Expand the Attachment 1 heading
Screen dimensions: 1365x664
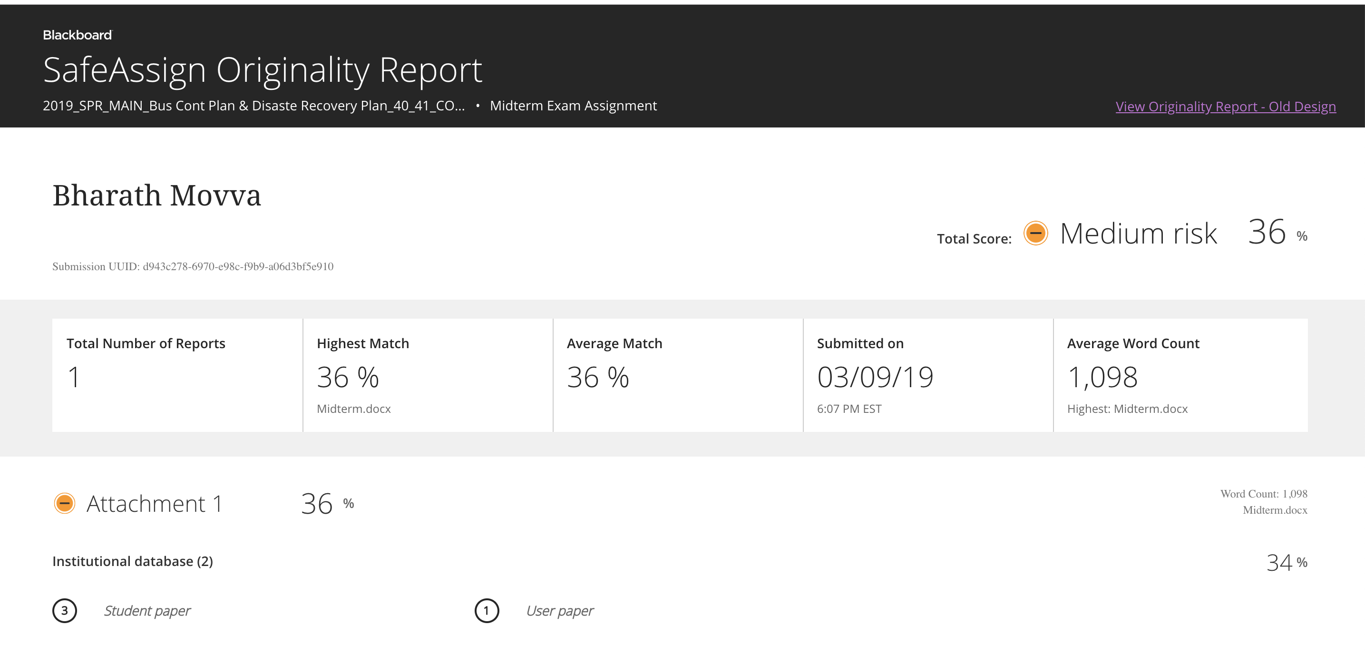154,503
